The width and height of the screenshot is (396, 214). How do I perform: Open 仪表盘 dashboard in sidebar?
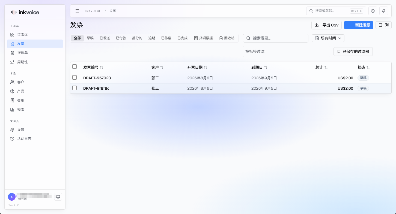click(x=35, y=35)
